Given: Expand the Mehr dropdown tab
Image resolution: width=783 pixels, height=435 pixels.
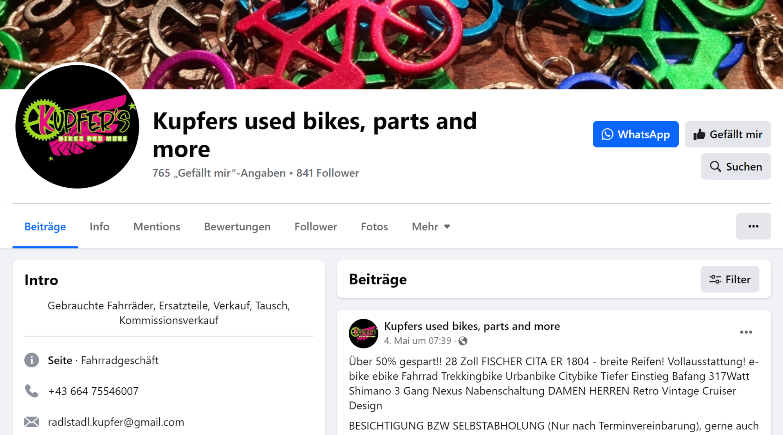Looking at the screenshot, I should pyautogui.click(x=431, y=226).
